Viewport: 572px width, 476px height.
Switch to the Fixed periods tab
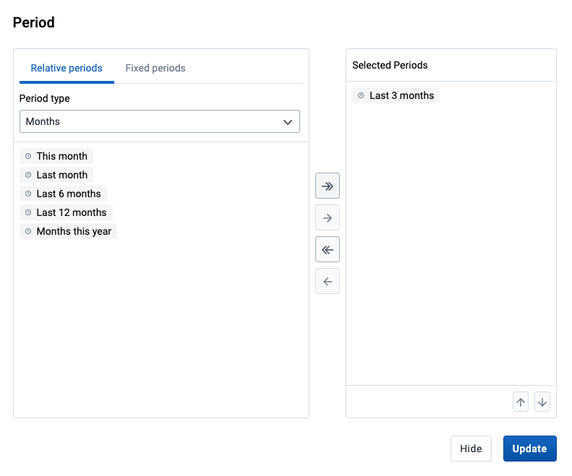pyautogui.click(x=155, y=68)
